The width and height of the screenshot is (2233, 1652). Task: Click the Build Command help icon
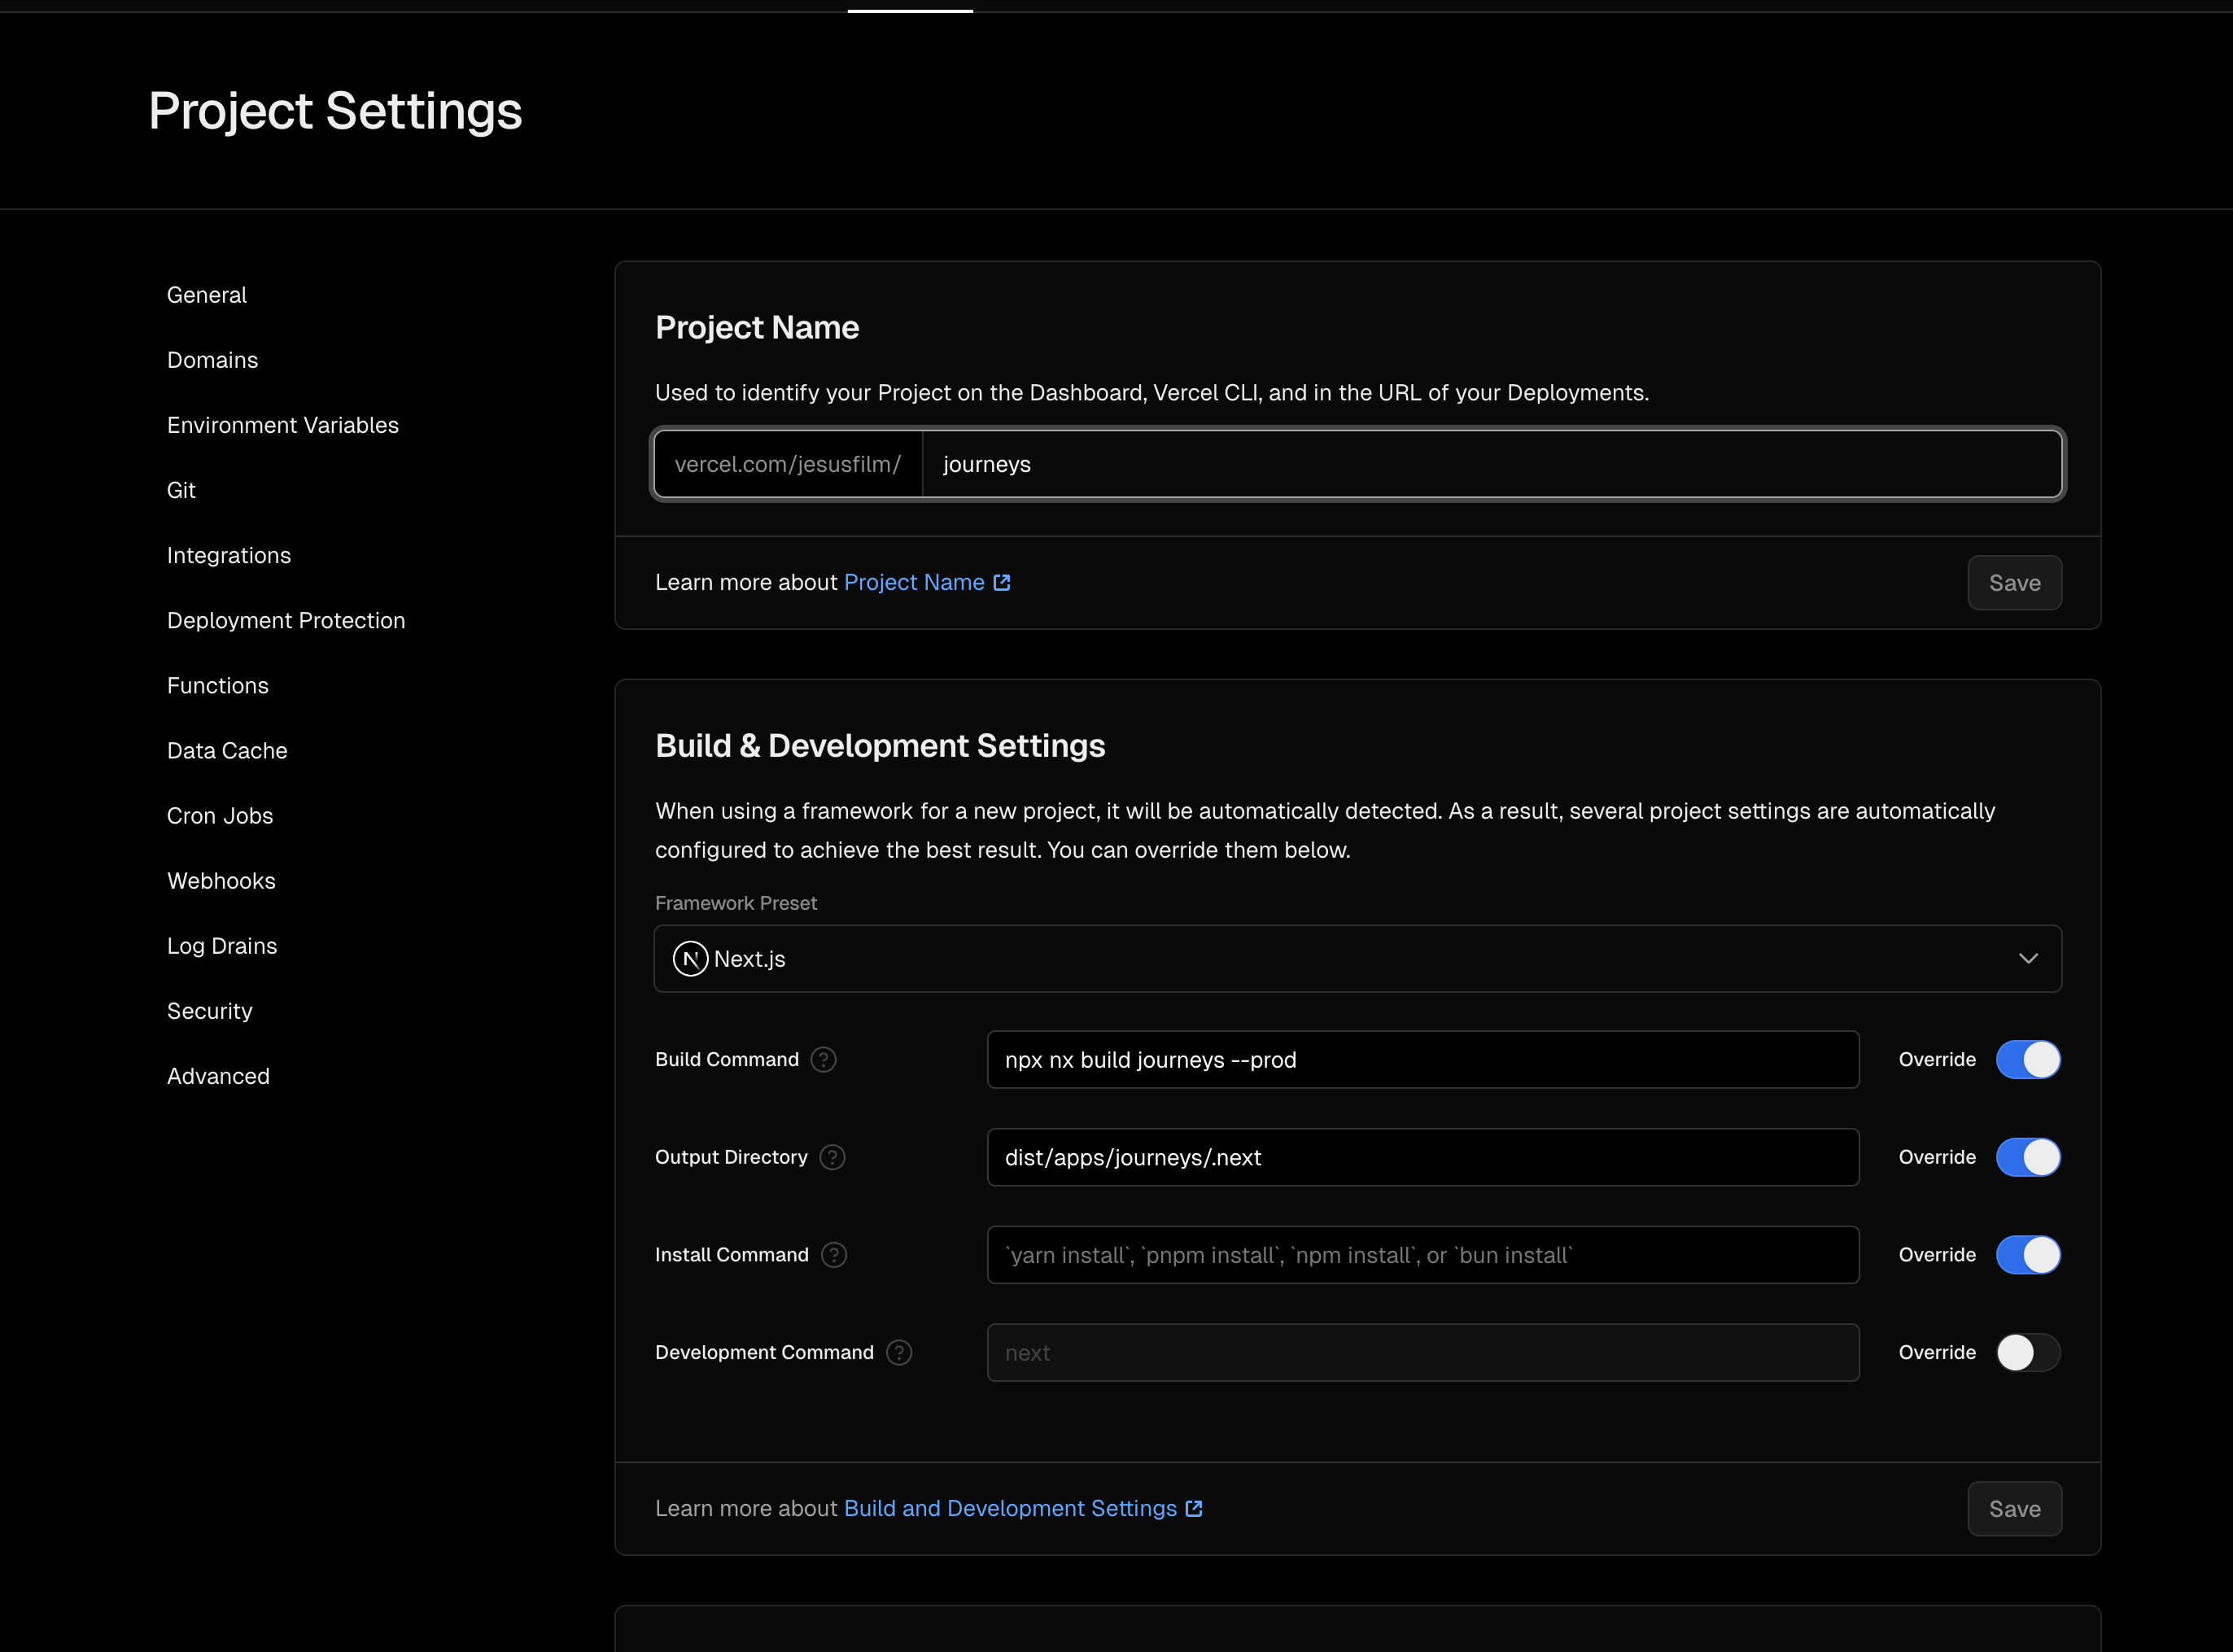tap(823, 1059)
